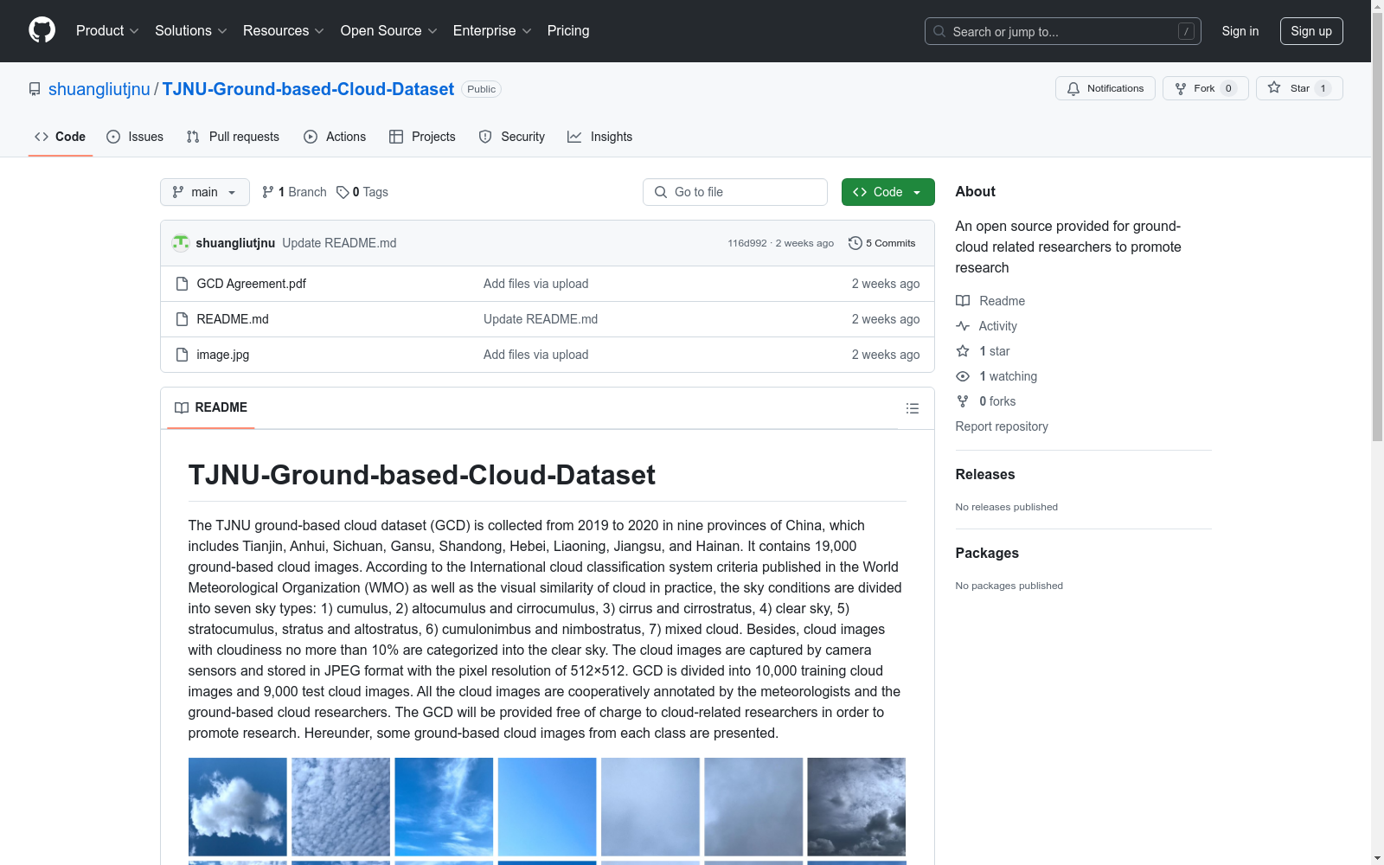Click dark cumulonimbus sample image on right

pos(856,807)
